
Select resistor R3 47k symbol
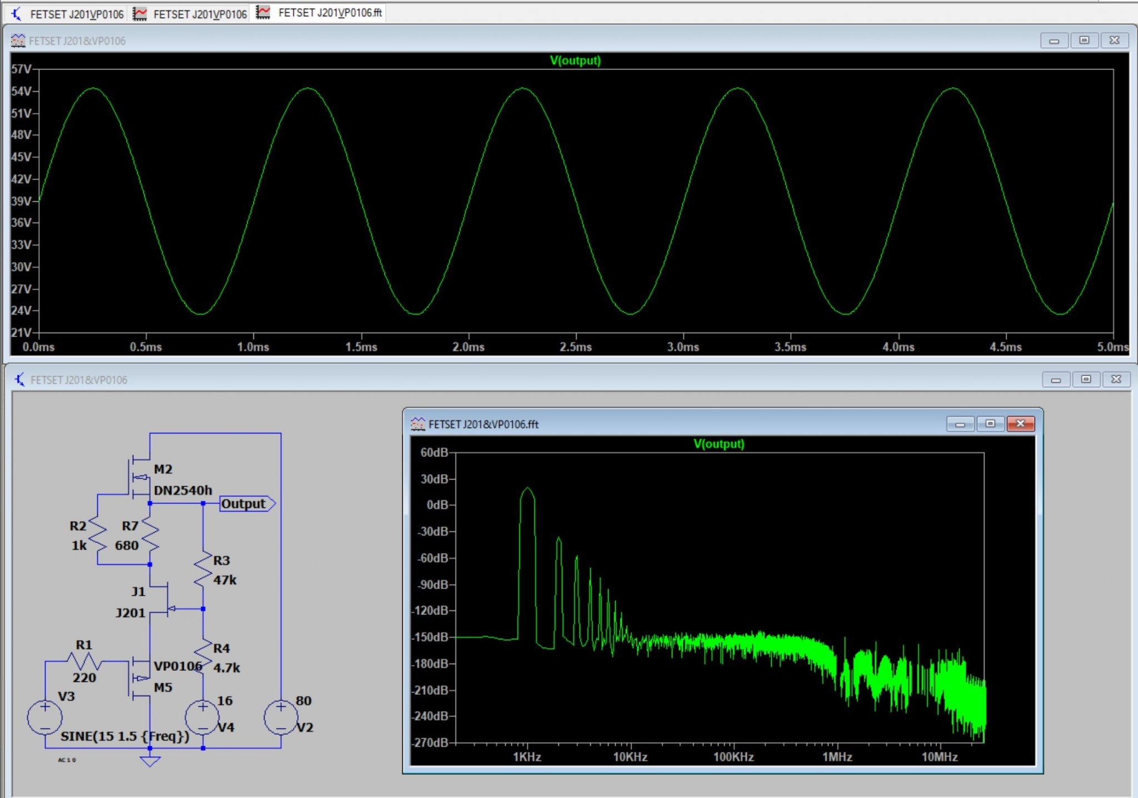(x=203, y=569)
